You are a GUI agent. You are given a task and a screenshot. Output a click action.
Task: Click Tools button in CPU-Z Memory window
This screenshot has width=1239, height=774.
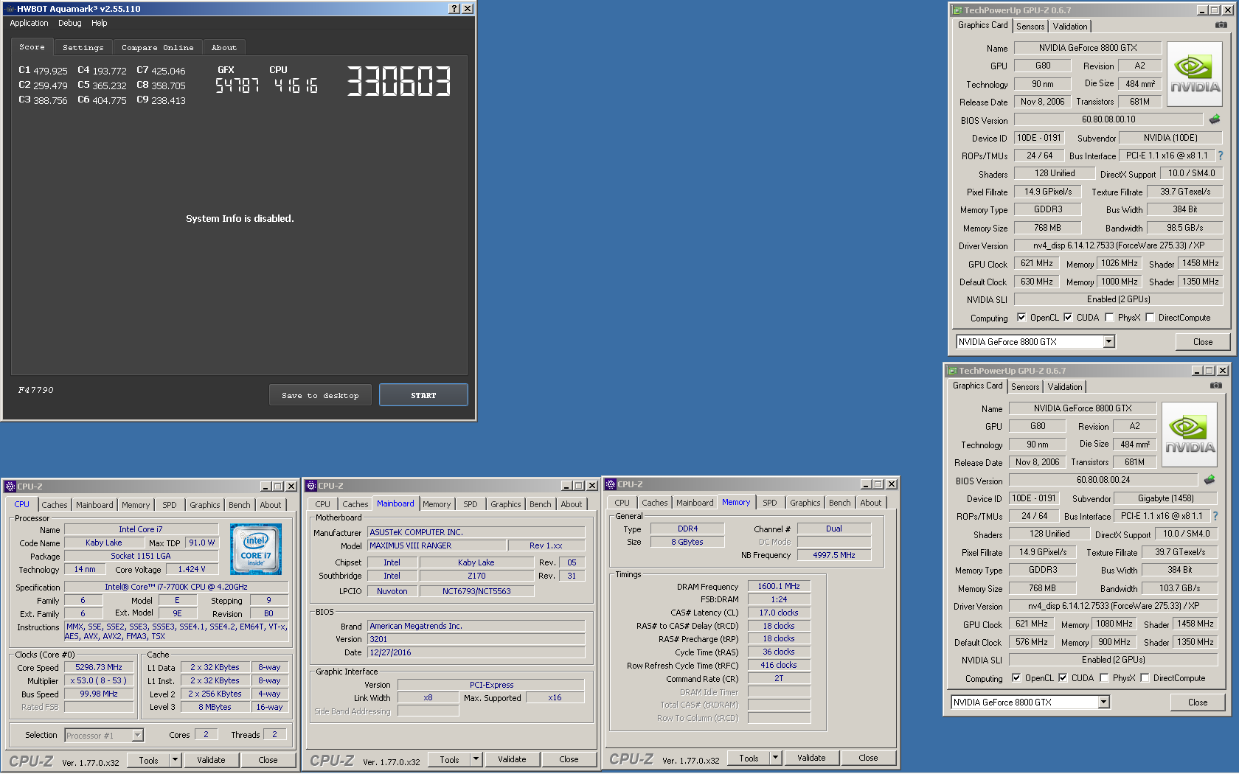point(749,758)
